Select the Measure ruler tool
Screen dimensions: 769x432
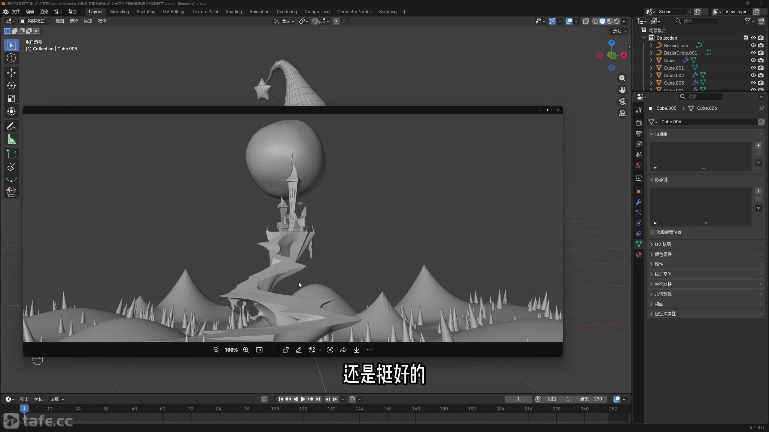click(11, 139)
